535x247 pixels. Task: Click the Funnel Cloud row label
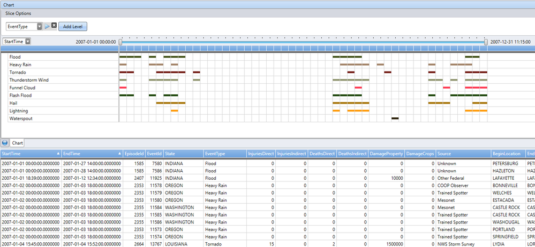tap(22, 87)
